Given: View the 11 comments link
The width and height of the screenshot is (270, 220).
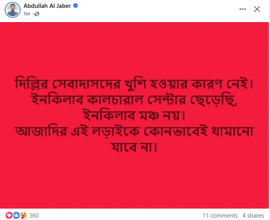Looking at the screenshot, I should [x=220, y=216].
